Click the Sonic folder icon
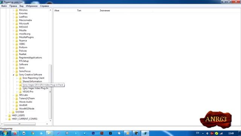 click(x=17, y=68)
